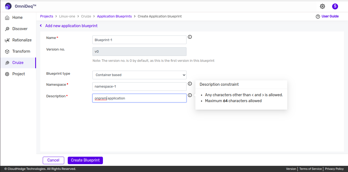The image size is (348, 172).
Task: Click the Home sidebar icon
Action: pyautogui.click(x=7, y=17)
